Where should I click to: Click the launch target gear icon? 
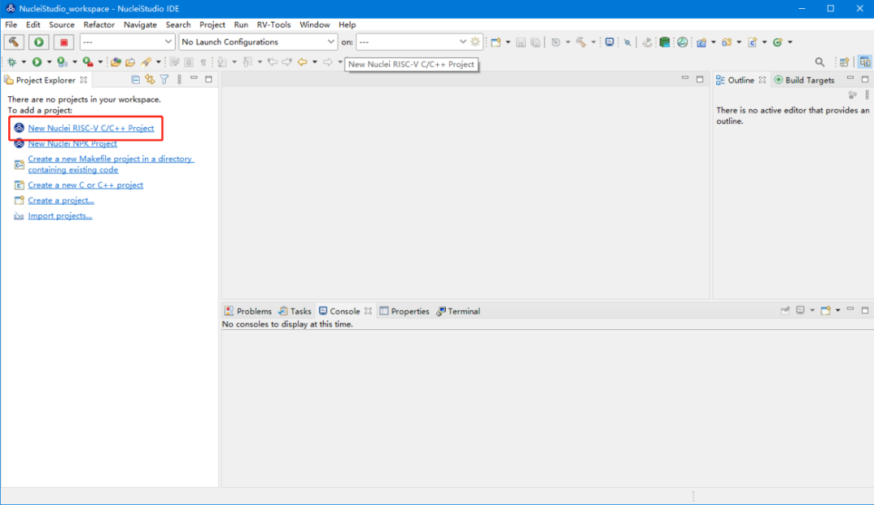(476, 42)
